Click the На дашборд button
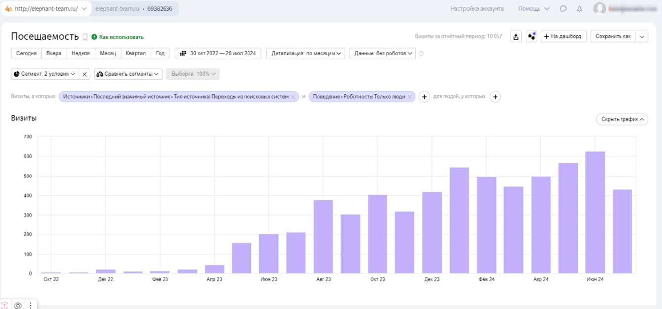The width and height of the screenshot is (662, 309). (564, 37)
